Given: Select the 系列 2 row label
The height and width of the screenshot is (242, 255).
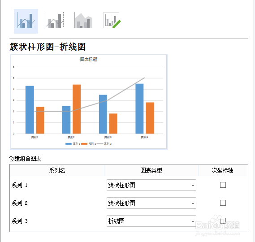Looking at the screenshot, I should 19,203.
